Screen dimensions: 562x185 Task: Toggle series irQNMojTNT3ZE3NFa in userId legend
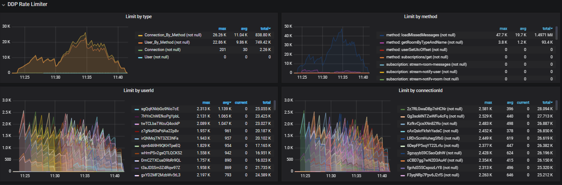click(160, 138)
